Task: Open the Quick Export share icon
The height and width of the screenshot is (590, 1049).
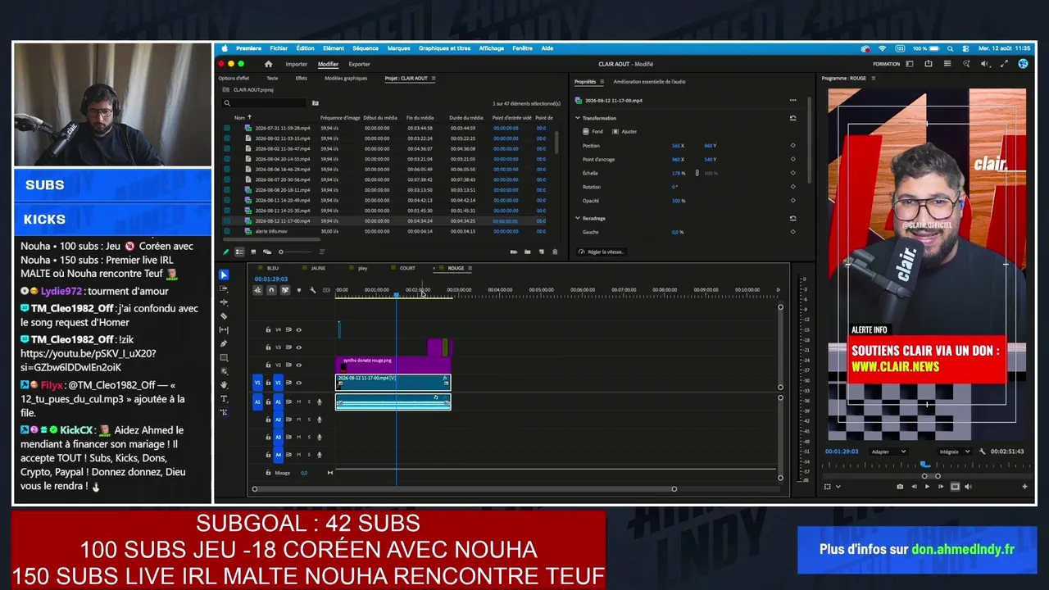Action: (929, 64)
